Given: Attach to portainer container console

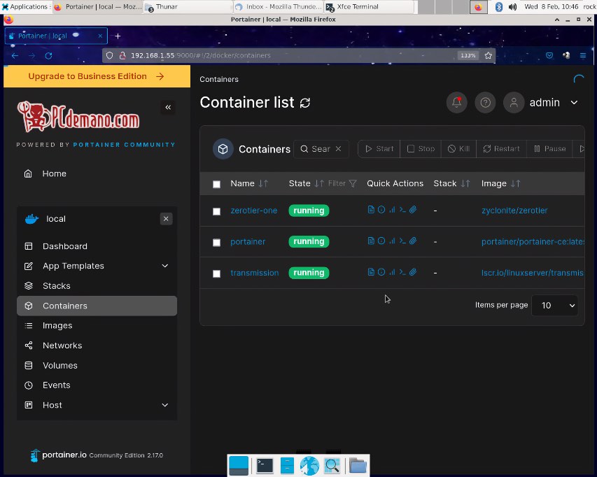Looking at the screenshot, I should click(413, 241).
